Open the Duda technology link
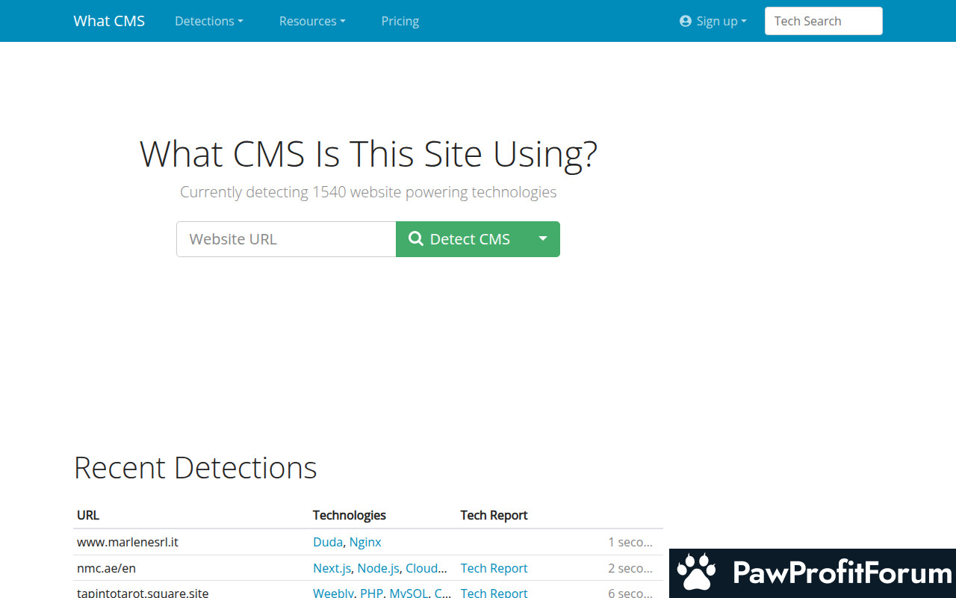Screen dimensions: 956x598 (328, 542)
